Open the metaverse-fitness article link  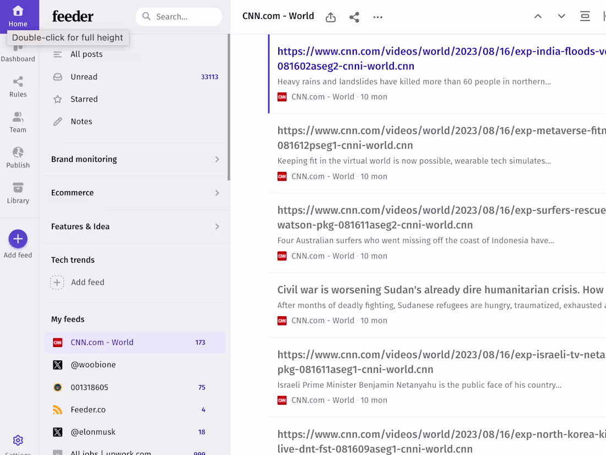441,138
